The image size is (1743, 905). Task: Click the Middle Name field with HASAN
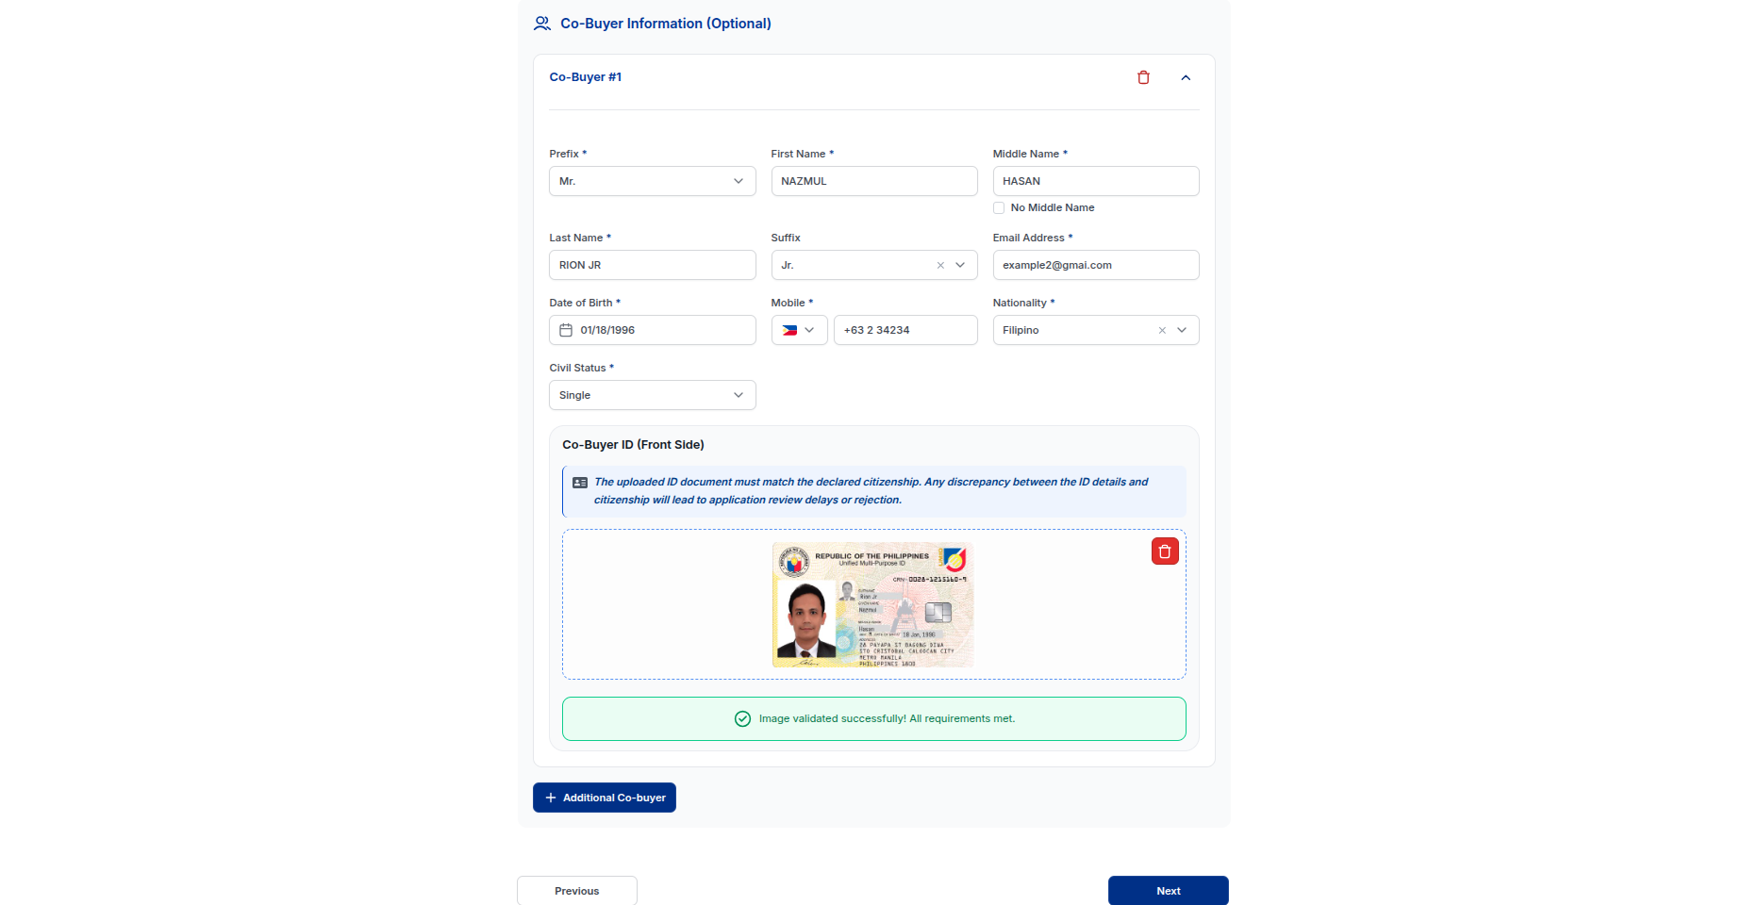(x=1096, y=181)
